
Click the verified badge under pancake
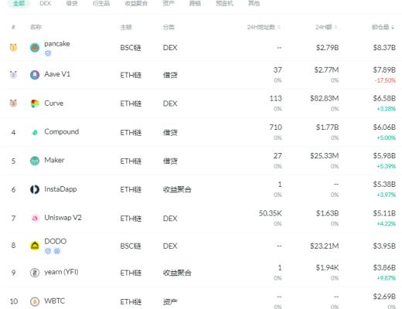48,53
